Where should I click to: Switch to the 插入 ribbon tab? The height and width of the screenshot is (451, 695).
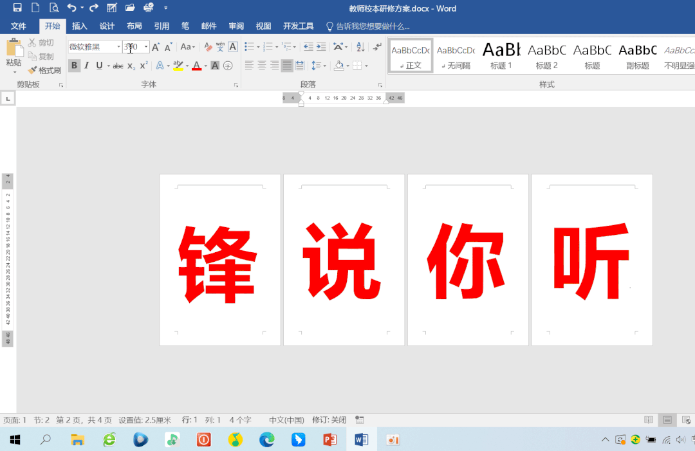click(79, 26)
